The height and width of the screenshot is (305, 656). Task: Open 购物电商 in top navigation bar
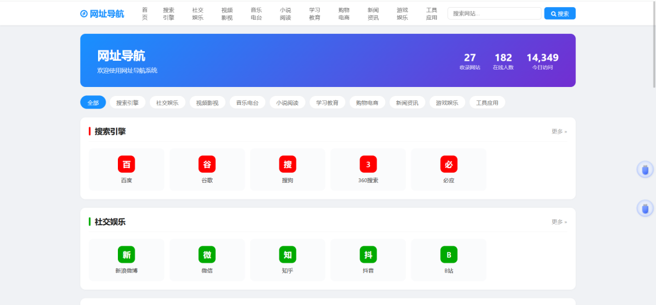[x=344, y=14]
